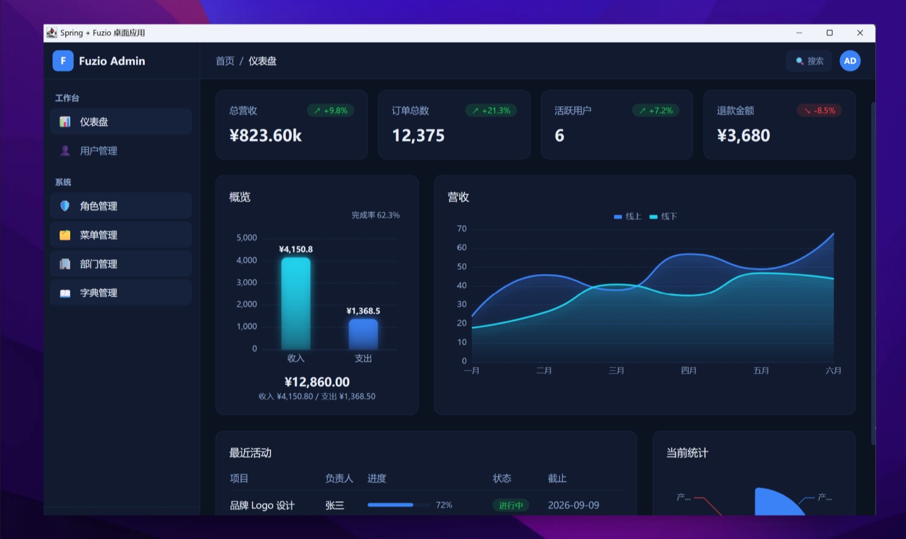Click the Fuzio Admin brand title
906x539 pixels.
[112, 61]
